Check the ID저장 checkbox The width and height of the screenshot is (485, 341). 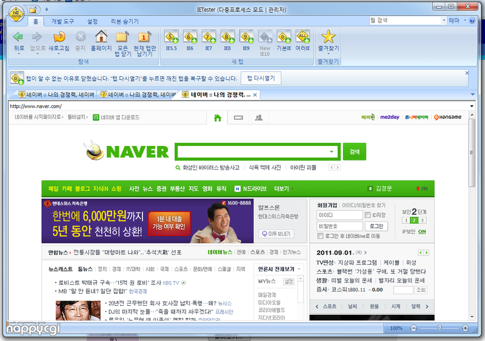368,215
